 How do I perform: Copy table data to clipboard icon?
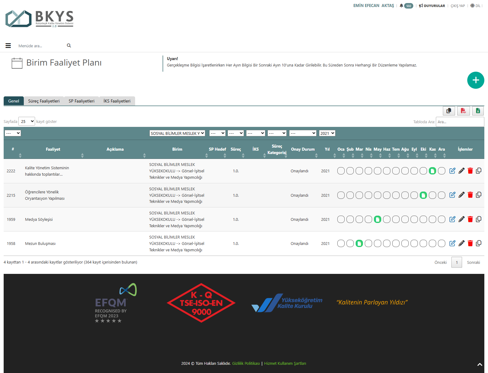449,111
